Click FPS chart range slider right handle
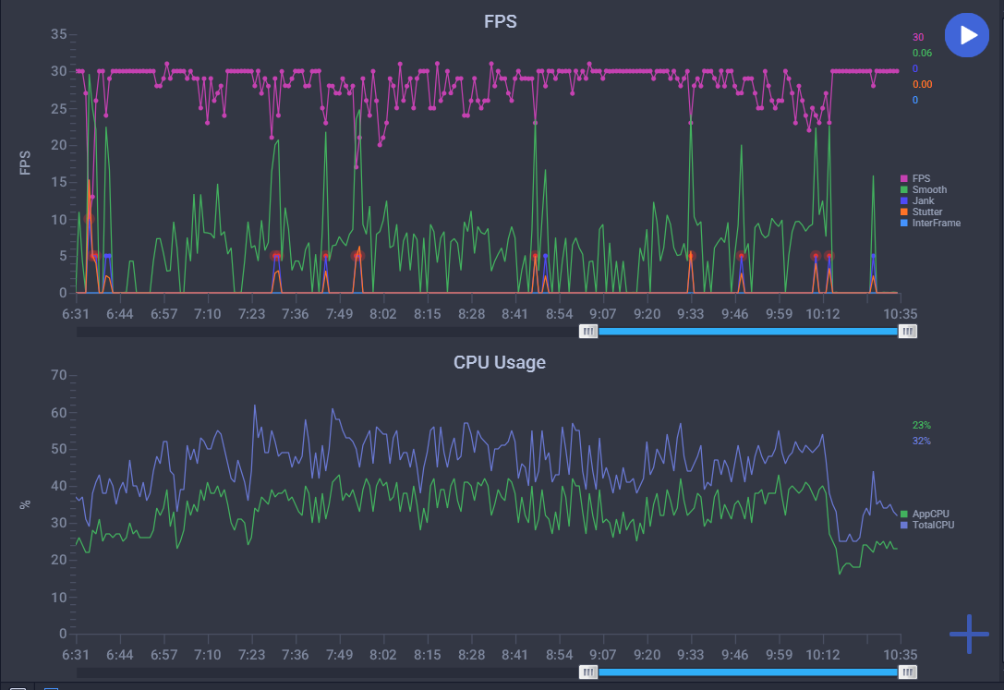This screenshot has width=1004, height=690. [907, 331]
